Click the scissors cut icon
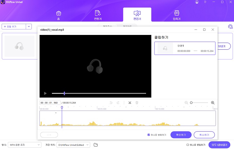 [x=130, y=103]
